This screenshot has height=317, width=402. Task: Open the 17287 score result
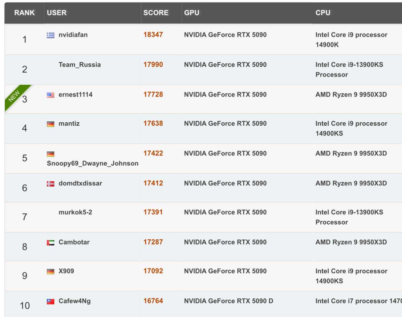coord(153,242)
